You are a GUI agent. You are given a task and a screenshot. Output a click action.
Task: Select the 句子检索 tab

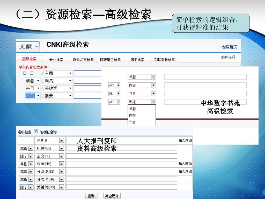point(137,60)
